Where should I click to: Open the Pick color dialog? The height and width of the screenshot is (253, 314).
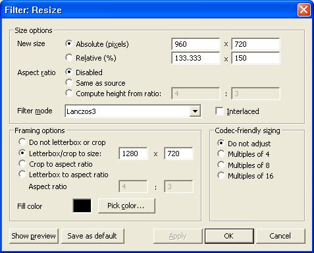click(x=126, y=206)
